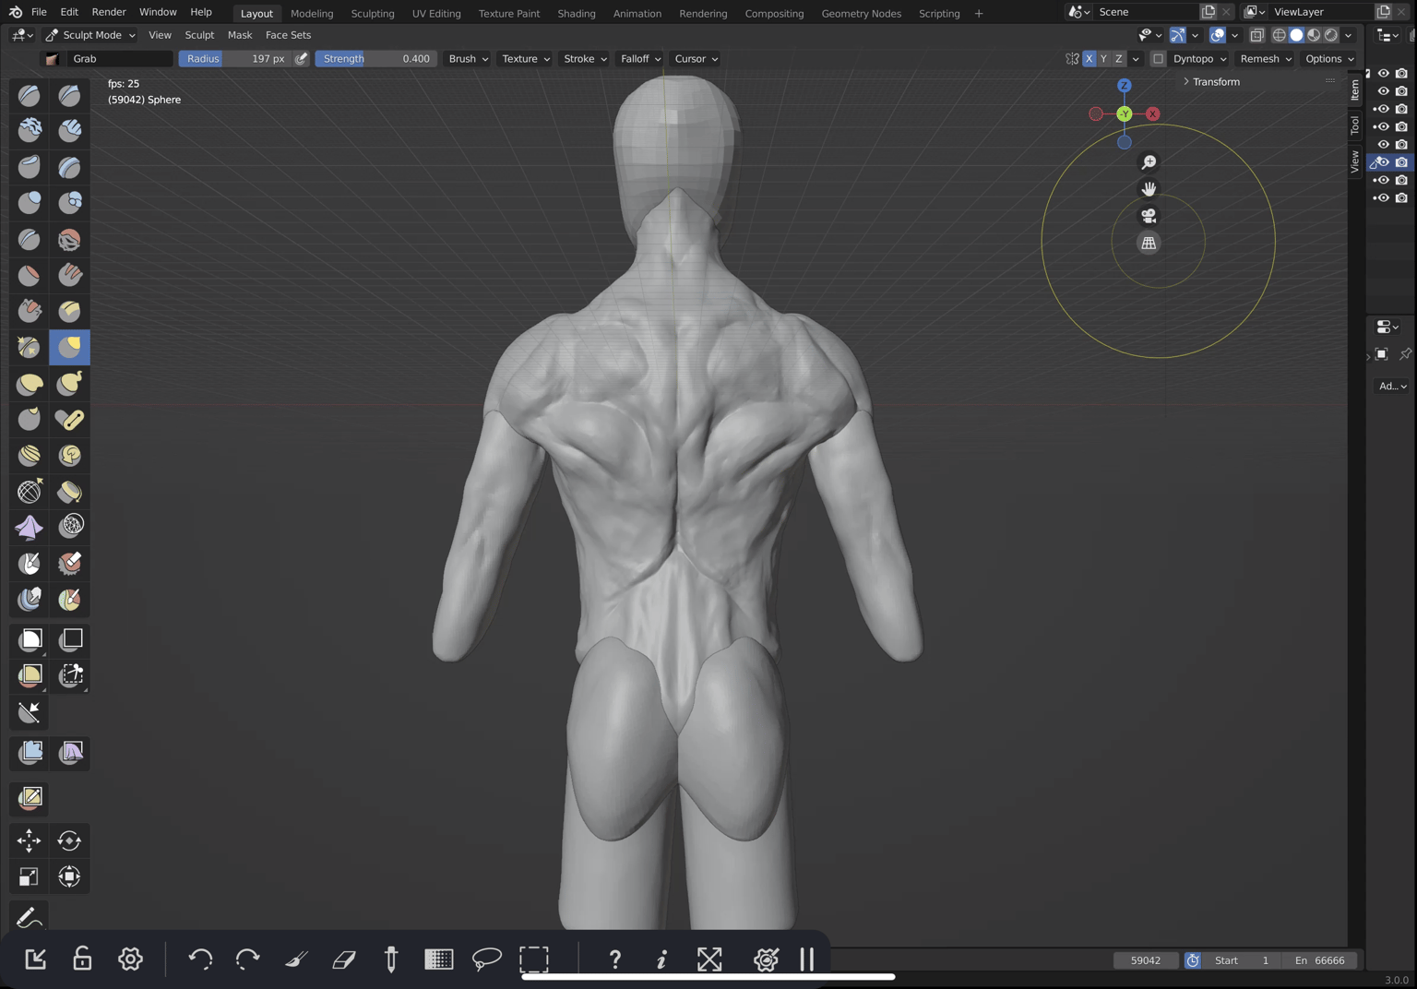
Task: Open the Texture dropdown
Action: [x=525, y=58]
